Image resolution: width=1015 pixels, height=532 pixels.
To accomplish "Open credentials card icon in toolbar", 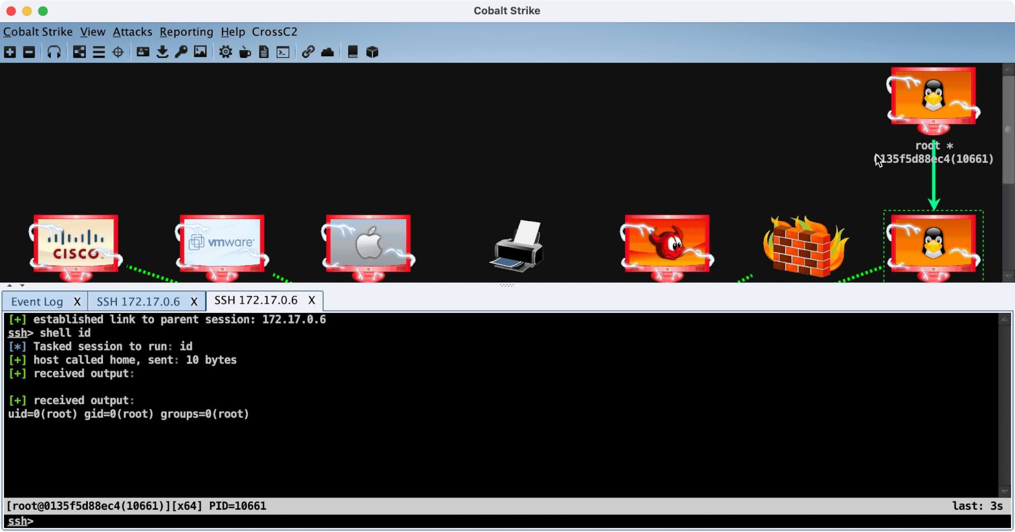I will pyautogui.click(x=143, y=52).
